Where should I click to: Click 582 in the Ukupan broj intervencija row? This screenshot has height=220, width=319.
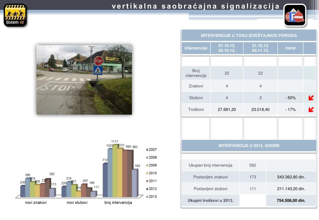tap(253, 165)
